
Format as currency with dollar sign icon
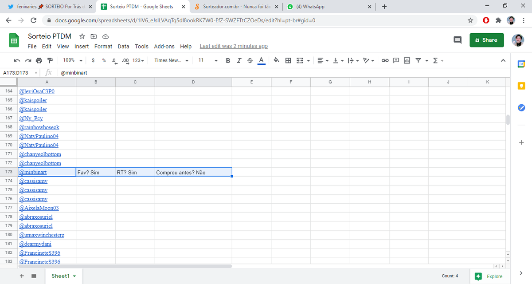(x=93, y=60)
